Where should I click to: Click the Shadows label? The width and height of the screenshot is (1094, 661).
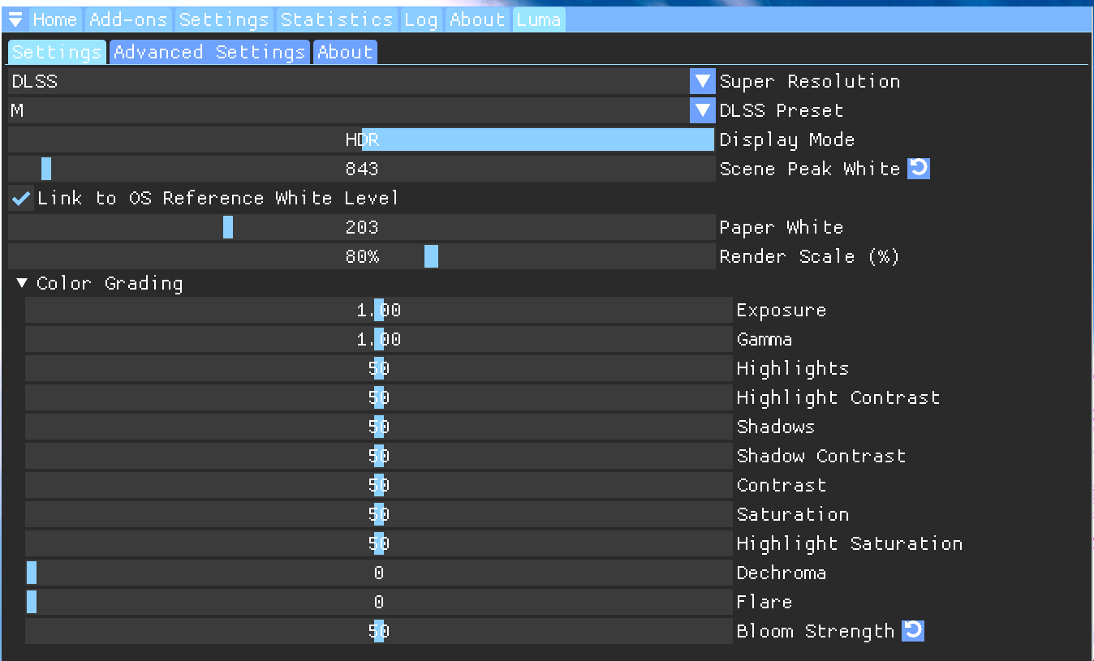pos(776,427)
